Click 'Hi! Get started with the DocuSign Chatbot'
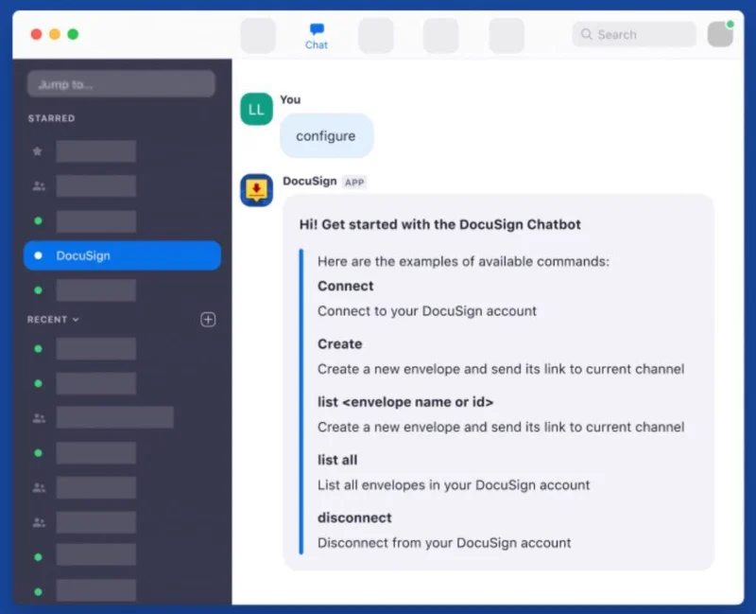 click(x=439, y=224)
